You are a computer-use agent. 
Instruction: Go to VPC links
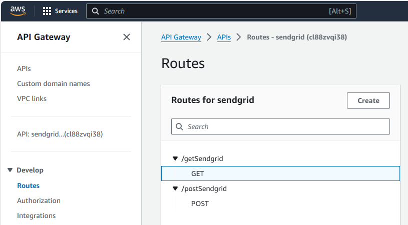coord(32,98)
